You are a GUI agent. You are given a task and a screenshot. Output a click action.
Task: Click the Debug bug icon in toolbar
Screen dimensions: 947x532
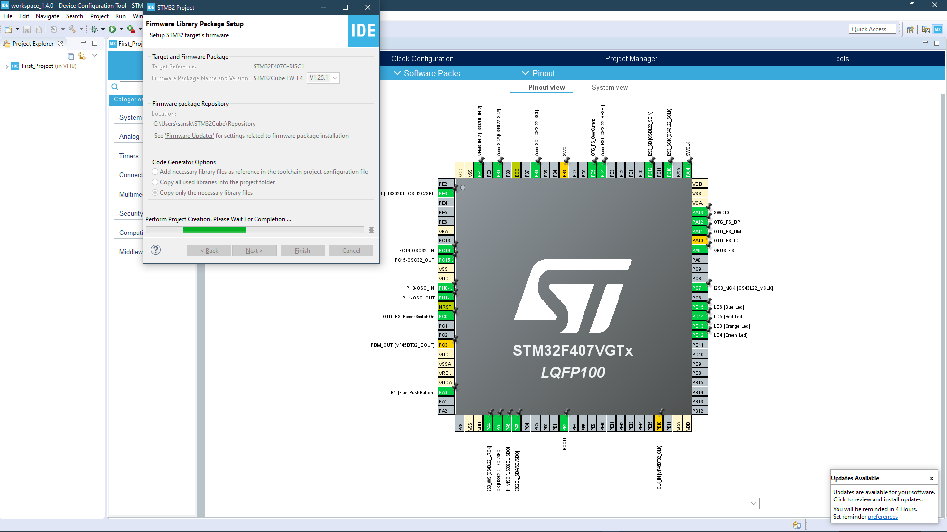click(x=94, y=30)
